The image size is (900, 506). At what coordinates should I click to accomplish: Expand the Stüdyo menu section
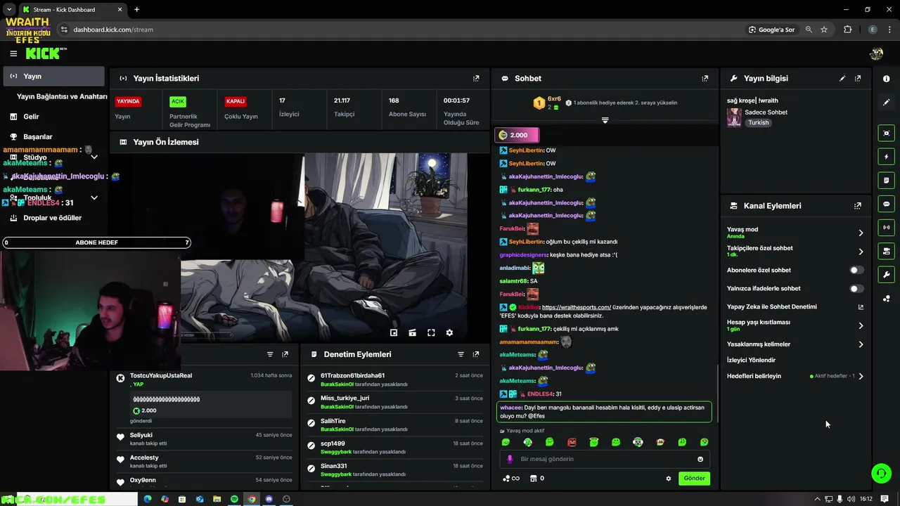(94, 157)
